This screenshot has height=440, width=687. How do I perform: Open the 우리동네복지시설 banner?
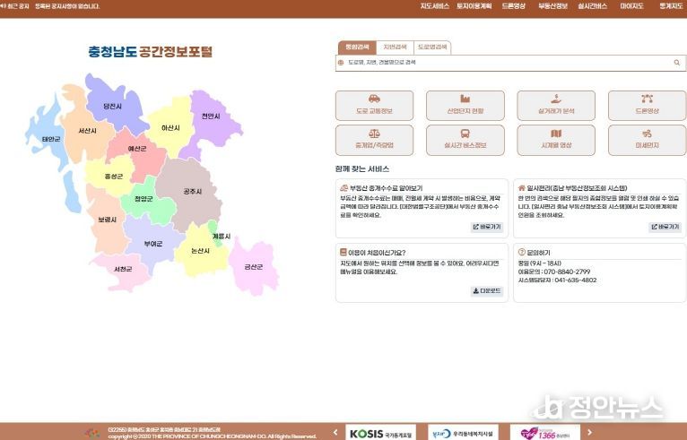coord(463,434)
